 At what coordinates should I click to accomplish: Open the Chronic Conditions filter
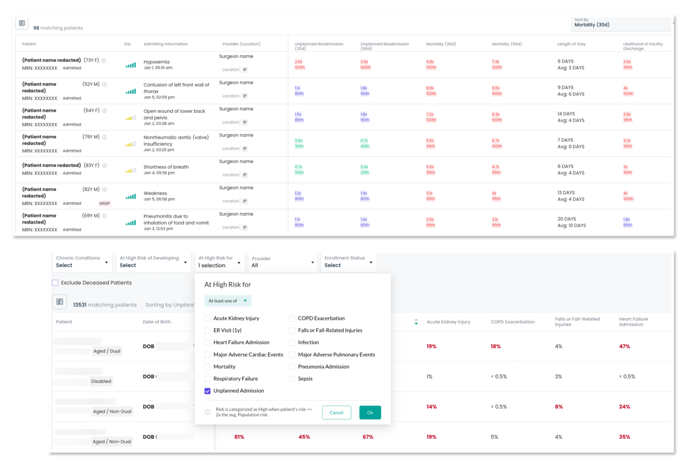(82, 262)
